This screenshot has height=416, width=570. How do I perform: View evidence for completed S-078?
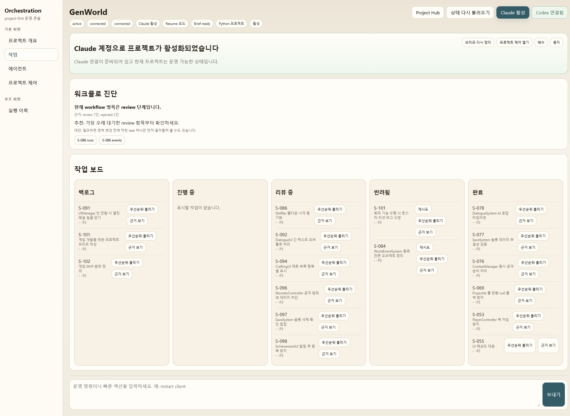pos(526,220)
